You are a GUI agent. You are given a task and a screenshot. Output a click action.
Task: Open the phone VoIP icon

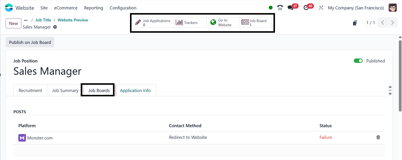tap(280, 8)
